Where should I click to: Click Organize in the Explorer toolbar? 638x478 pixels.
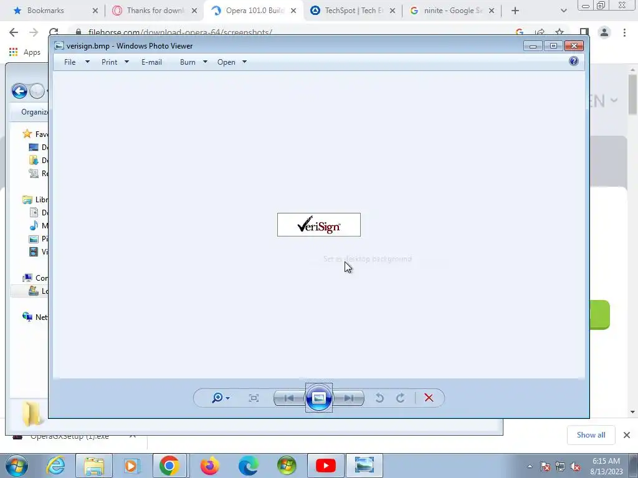35,112
